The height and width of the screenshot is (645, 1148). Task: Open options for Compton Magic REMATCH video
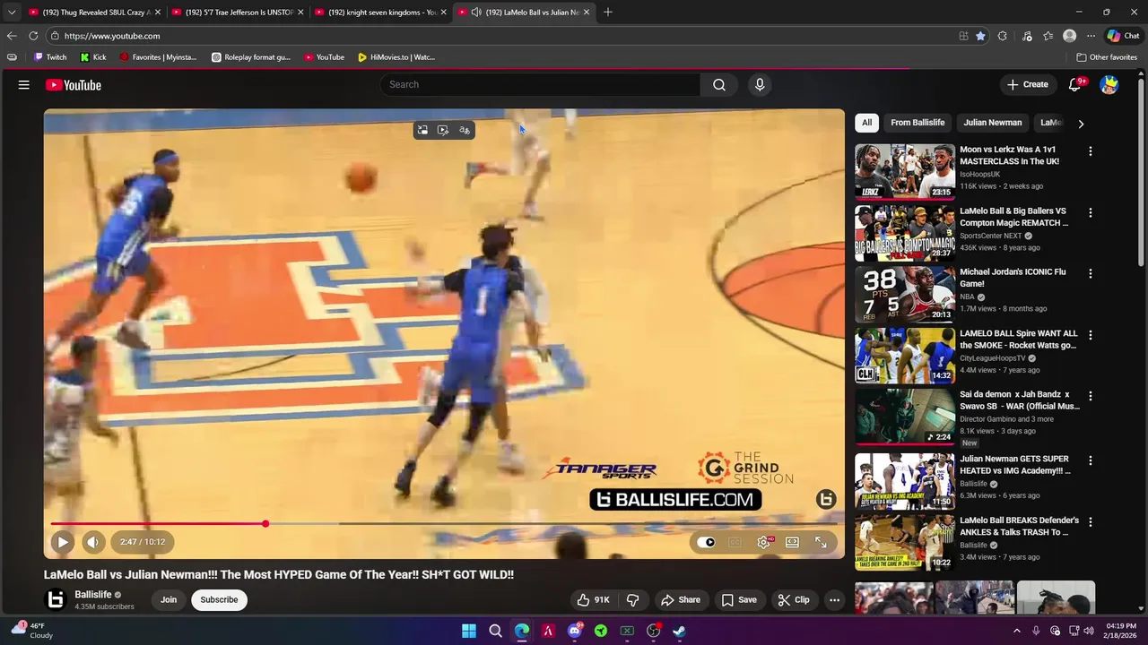(x=1091, y=213)
